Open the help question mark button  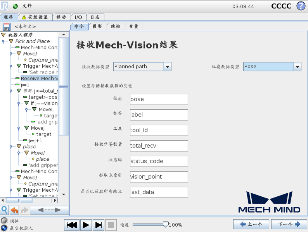(x=301, y=6)
